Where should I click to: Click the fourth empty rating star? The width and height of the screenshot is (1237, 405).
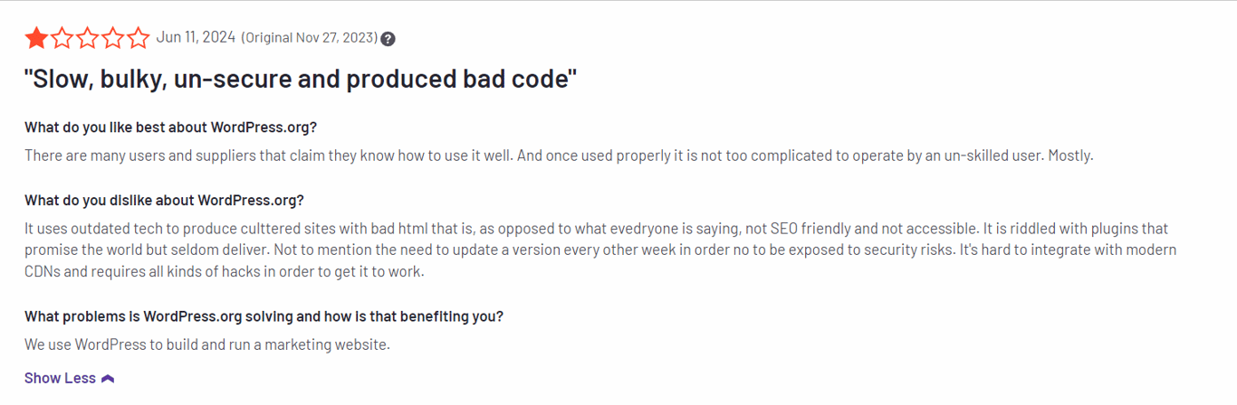tap(112, 38)
